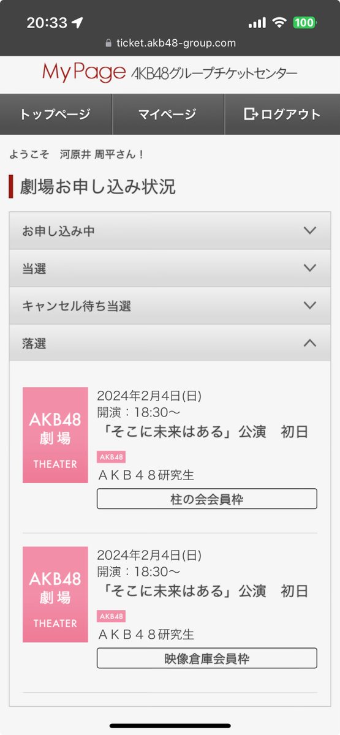Expand the お申し込み中 section chevron

coord(310,231)
